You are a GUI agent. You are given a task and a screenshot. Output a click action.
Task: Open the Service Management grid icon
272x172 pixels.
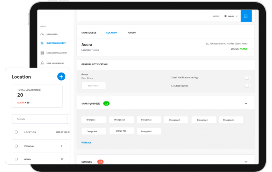[42, 53]
